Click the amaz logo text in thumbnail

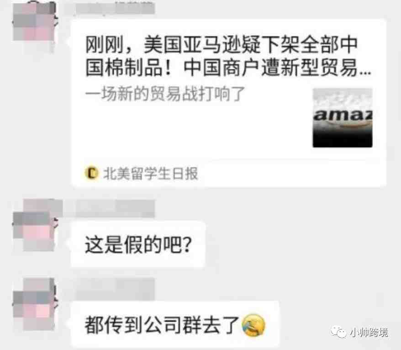click(x=343, y=115)
